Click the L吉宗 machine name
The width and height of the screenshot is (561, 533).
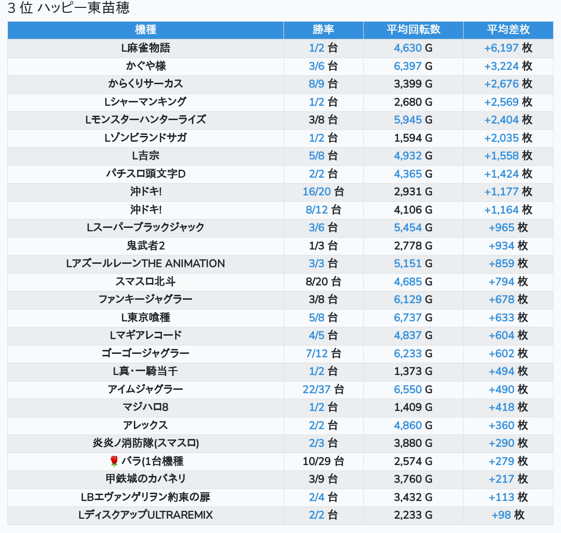[146, 156]
